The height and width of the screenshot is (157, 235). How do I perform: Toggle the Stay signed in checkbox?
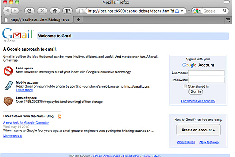pyautogui.click(x=186, y=86)
